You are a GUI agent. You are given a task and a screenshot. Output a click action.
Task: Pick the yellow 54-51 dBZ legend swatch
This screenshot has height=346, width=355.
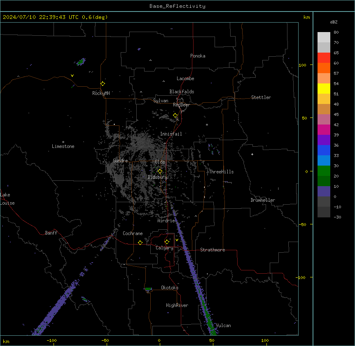324,88
